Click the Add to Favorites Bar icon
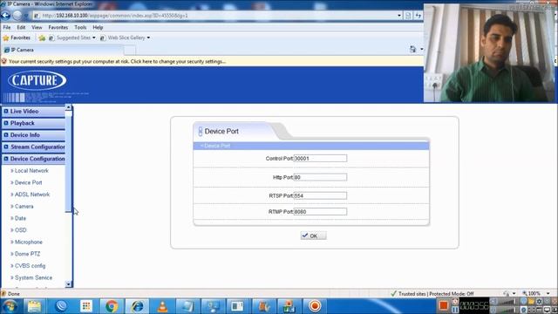This screenshot has width=558, height=314. point(42,38)
